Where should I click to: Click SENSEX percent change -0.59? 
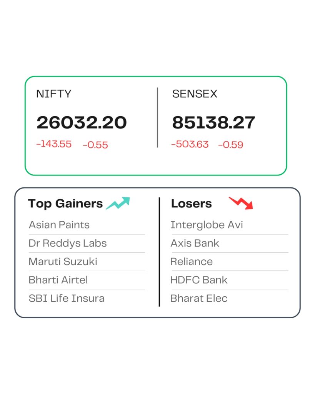[x=231, y=145]
